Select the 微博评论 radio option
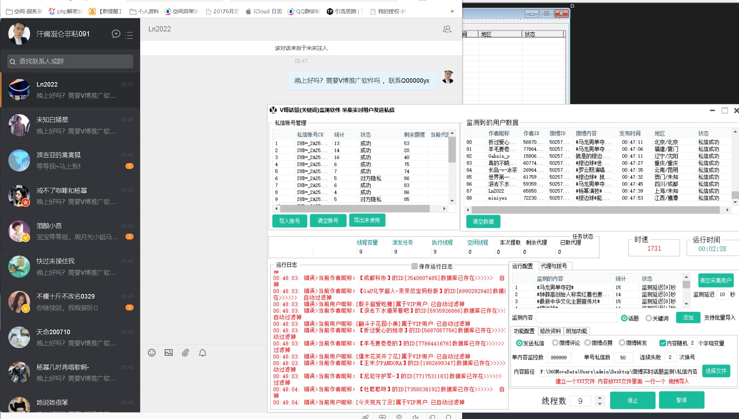The image size is (739, 419). [555, 343]
